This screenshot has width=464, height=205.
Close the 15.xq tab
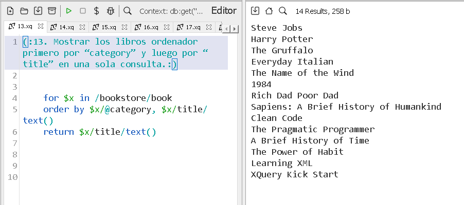pos(124,27)
